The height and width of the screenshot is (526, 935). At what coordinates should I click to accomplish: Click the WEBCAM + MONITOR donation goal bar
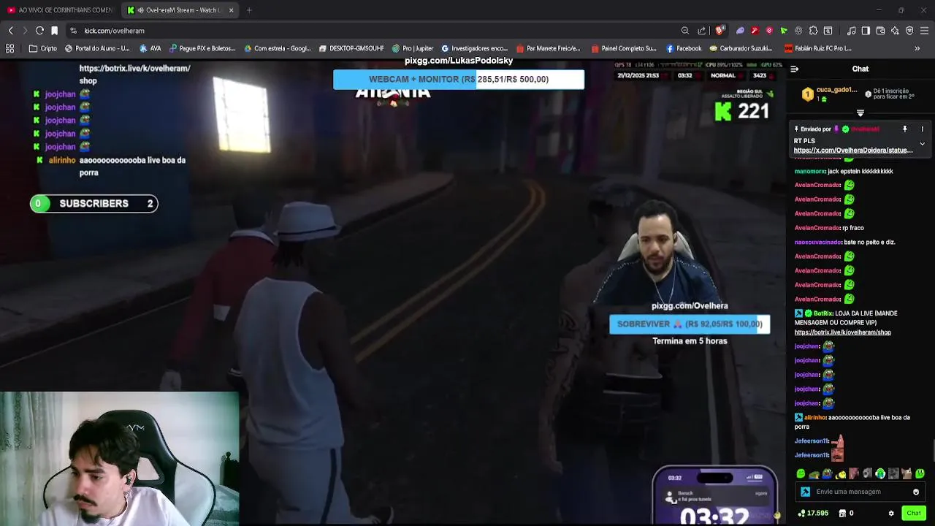(x=459, y=79)
